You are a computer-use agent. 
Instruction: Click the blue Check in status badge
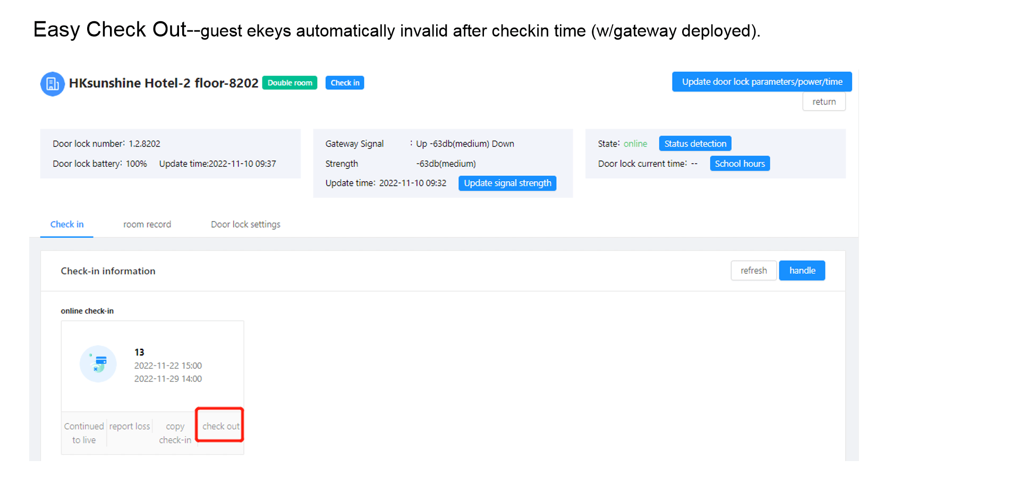345,83
